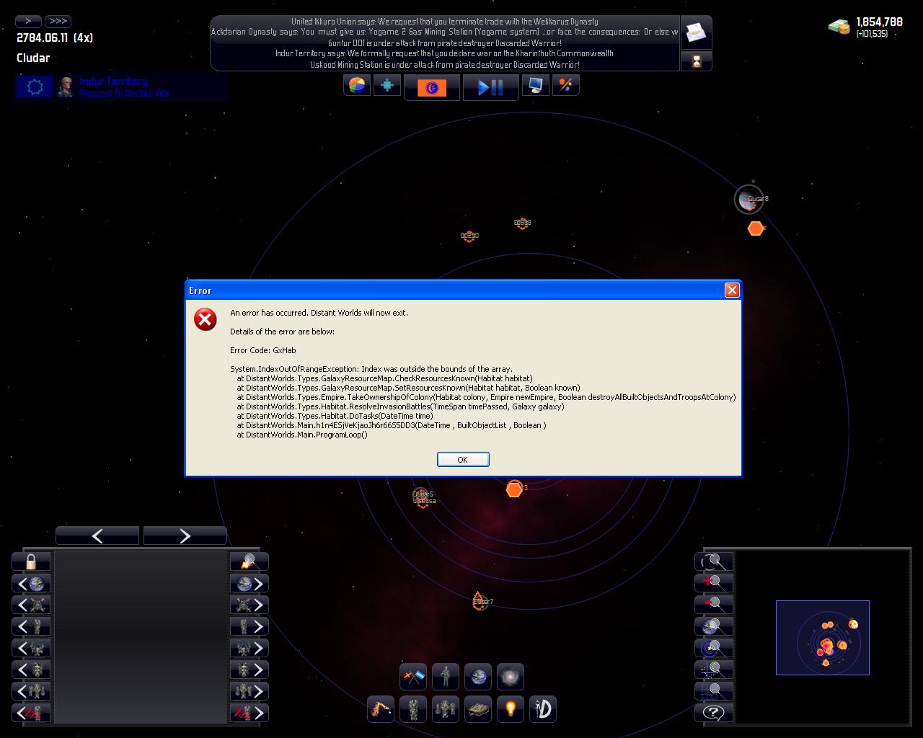Screen dimensions: 923x738
Task: Open the characters soldier figure icon
Action: tap(446, 677)
